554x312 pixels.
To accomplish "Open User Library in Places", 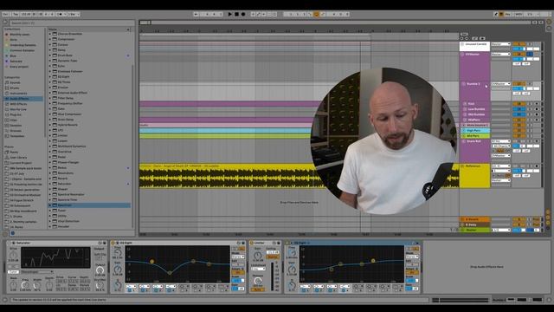I will click(18, 158).
